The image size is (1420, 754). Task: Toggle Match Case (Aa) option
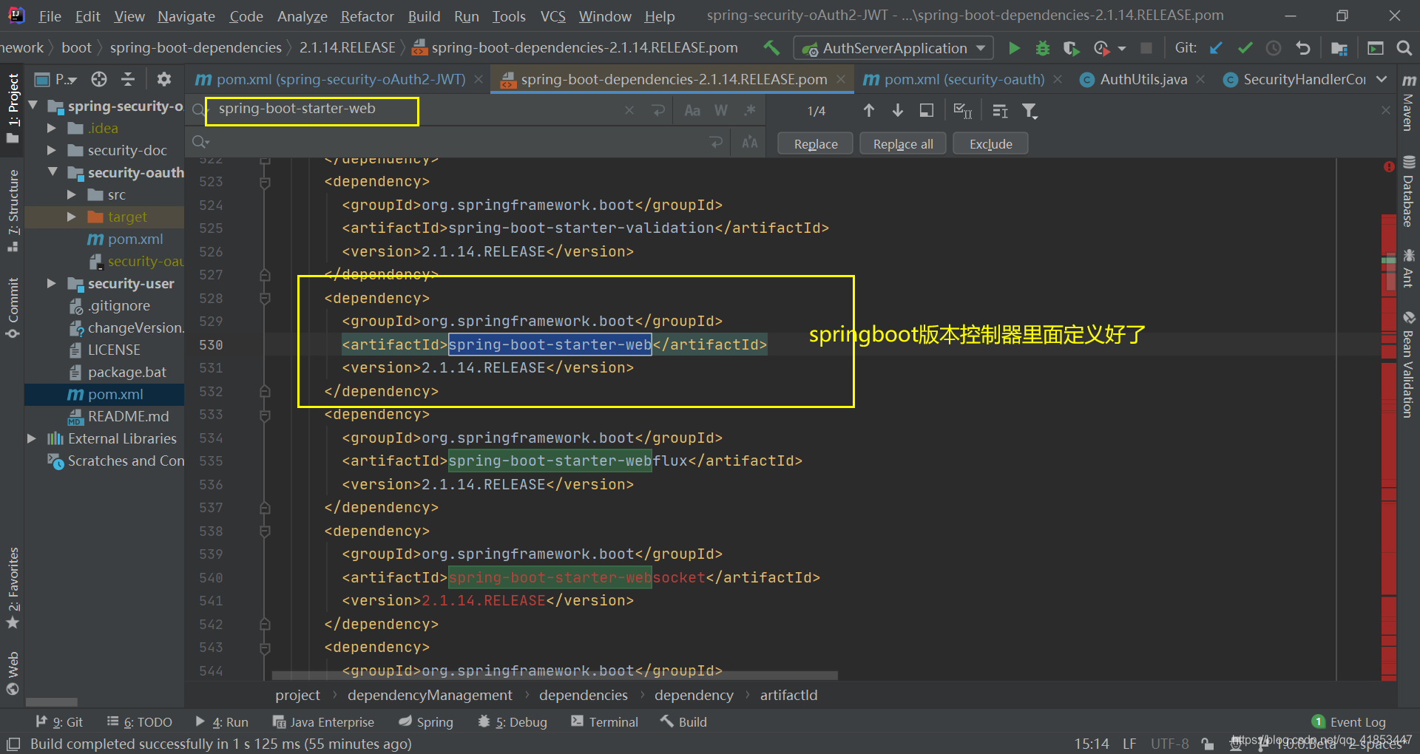tap(692, 111)
